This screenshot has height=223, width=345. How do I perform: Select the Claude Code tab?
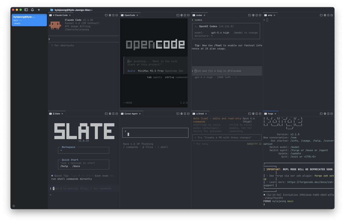point(61,15)
